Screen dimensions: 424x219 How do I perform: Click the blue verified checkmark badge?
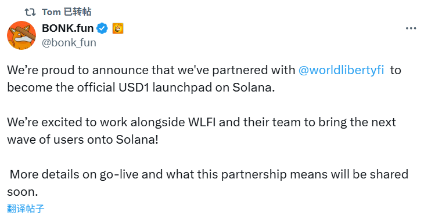click(102, 28)
